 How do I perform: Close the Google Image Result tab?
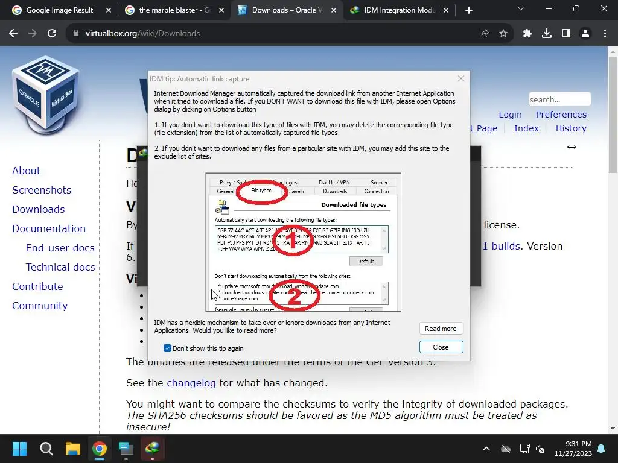point(109,10)
